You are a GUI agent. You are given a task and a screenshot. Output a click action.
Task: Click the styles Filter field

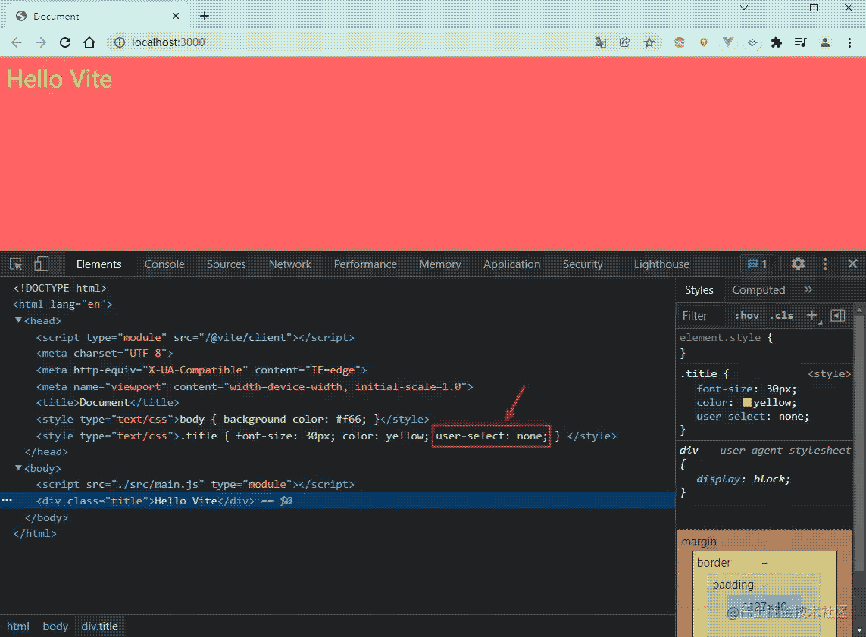tap(702, 316)
